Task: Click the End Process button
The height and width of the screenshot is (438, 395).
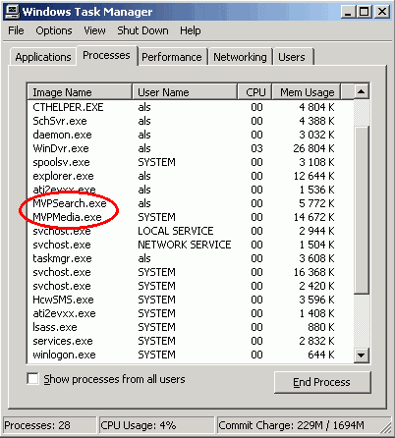Action: pos(322,382)
